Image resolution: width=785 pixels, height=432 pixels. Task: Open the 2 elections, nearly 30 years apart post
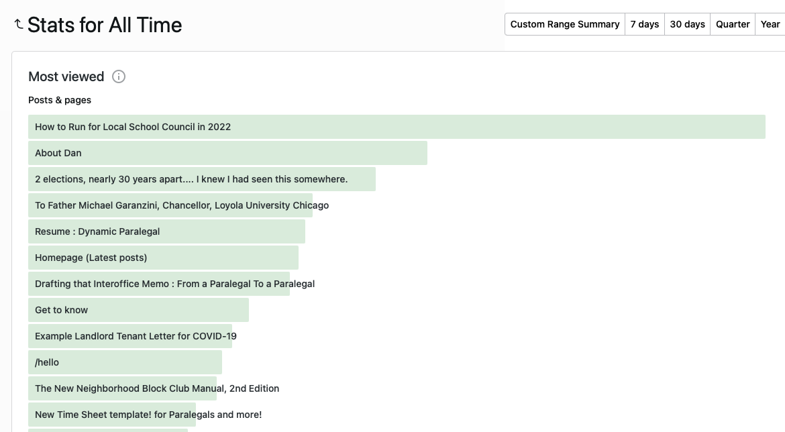click(x=191, y=179)
